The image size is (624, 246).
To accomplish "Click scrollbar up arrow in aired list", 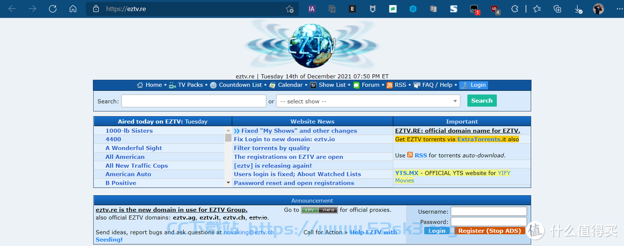I will tap(228, 130).
